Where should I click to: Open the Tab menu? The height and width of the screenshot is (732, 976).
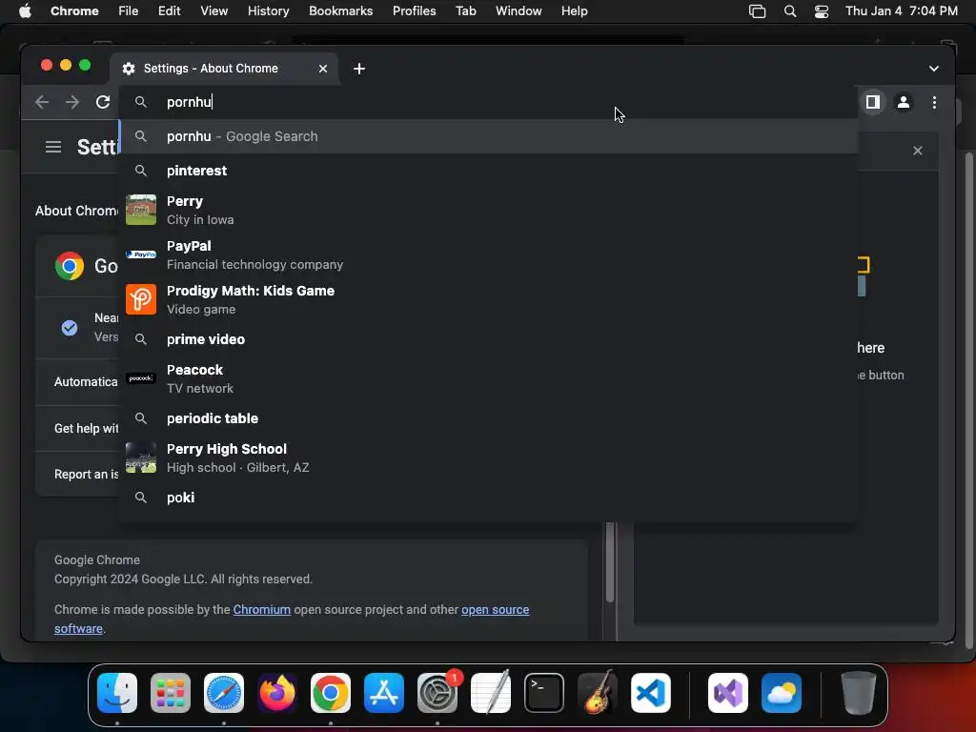465,11
